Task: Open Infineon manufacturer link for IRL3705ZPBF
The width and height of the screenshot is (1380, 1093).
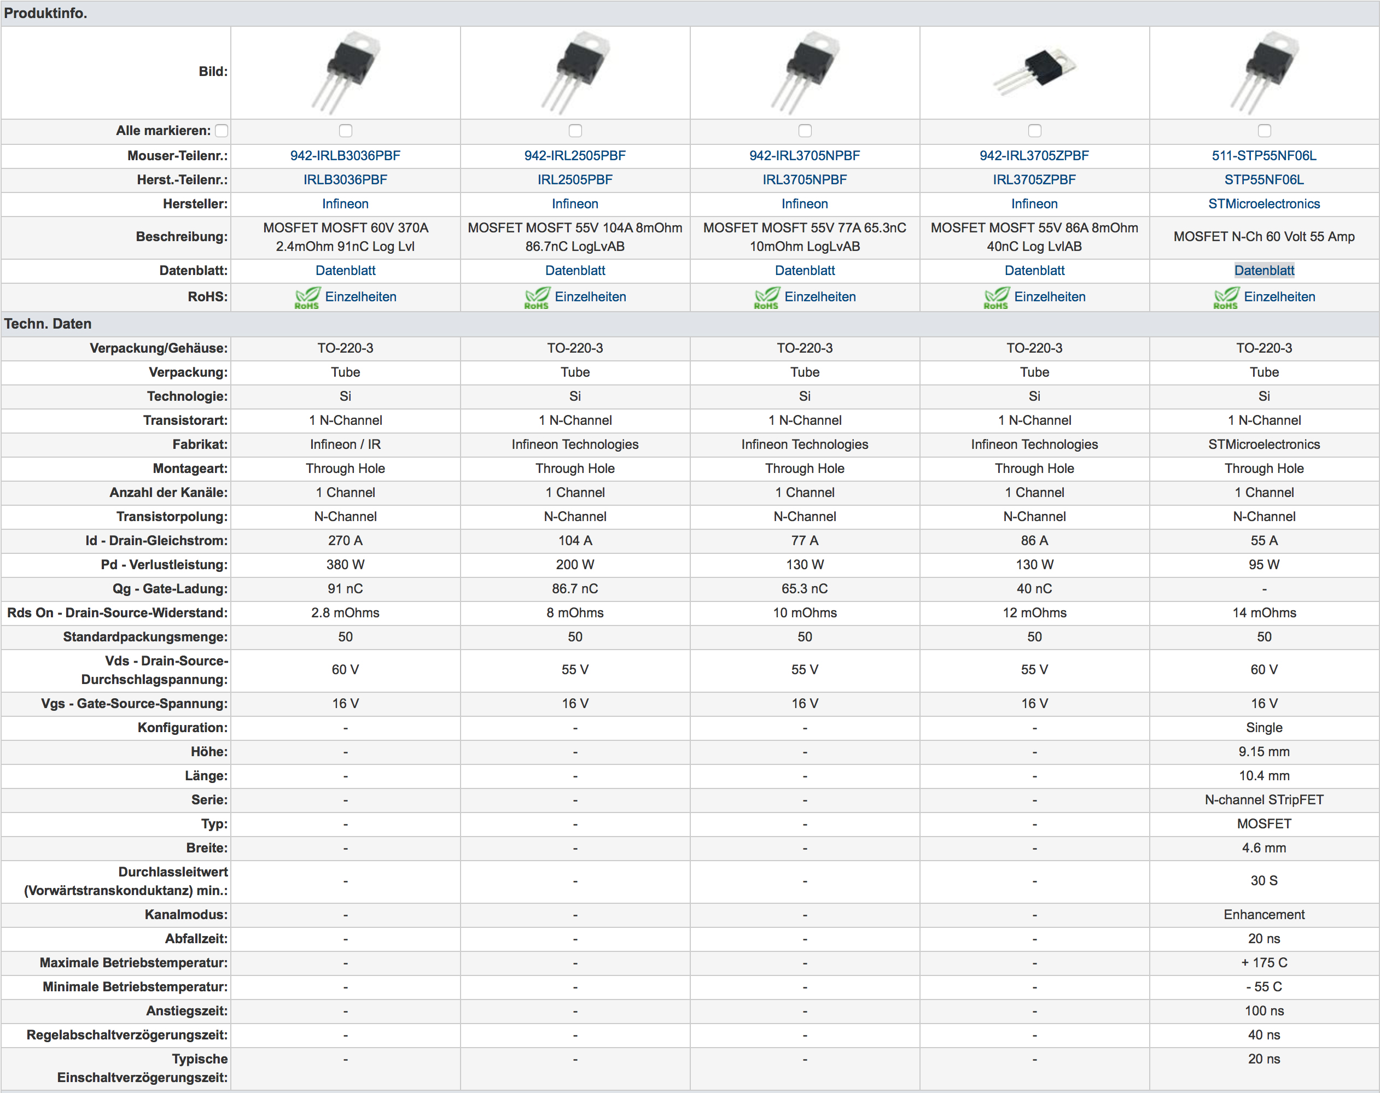Action: click(1035, 204)
